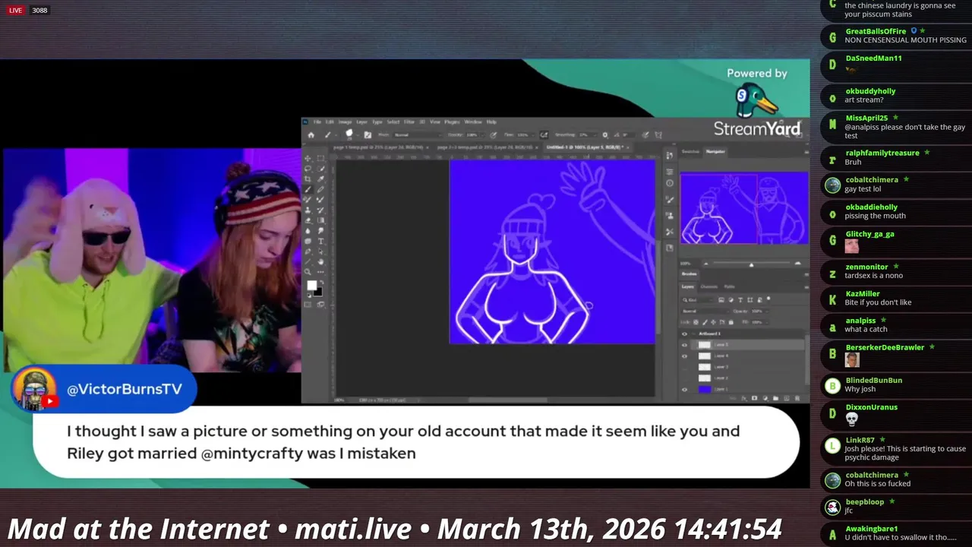This screenshot has width=972, height=547.
Task: Click the foreground white color swatch
Action: click(x=311, y=285)
